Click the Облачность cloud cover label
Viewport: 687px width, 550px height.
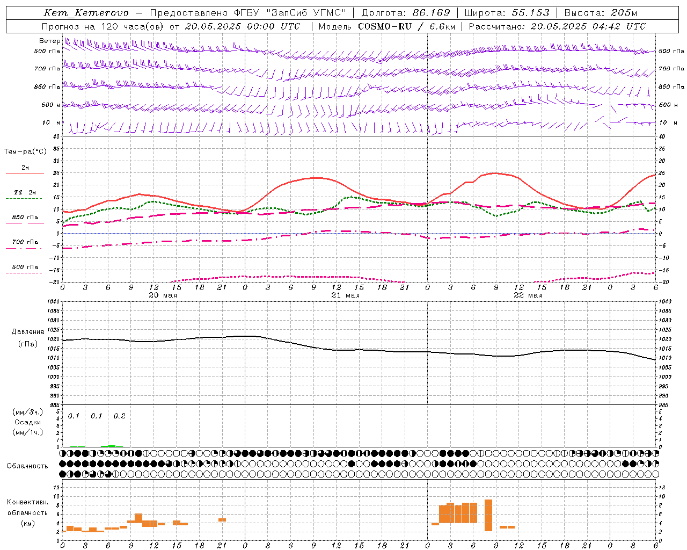(x=27, y=466)
